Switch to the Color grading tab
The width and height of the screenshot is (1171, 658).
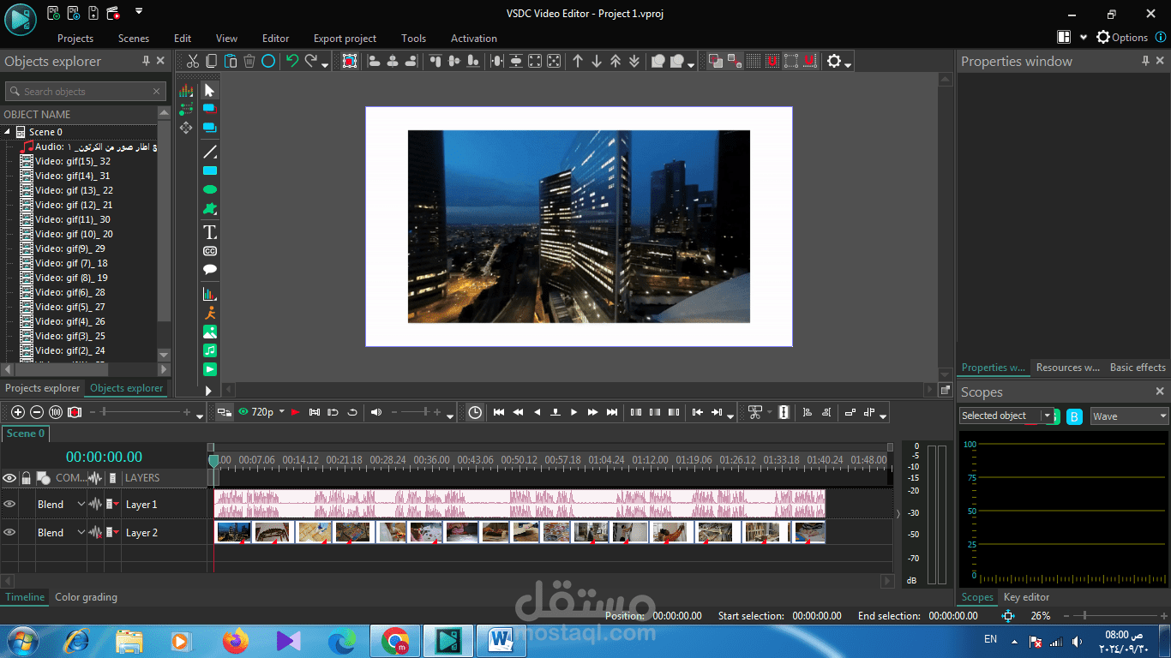click(87, 597)
